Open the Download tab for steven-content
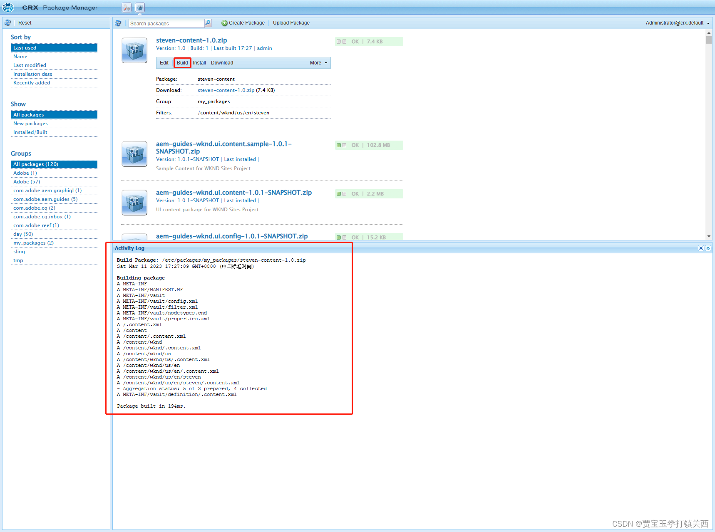This screenshot has height=532, width=715. point(222,62)
